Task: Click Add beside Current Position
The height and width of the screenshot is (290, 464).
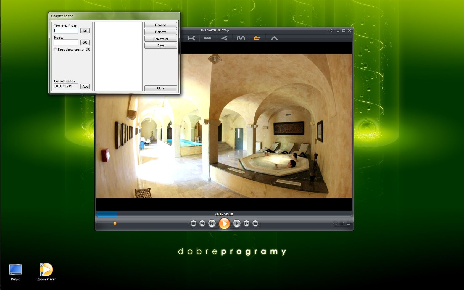Action: coord(85,86)
